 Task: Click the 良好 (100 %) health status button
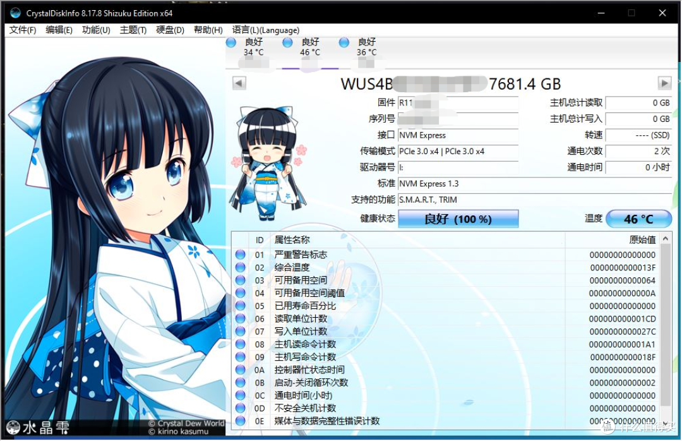coord(458,219)
